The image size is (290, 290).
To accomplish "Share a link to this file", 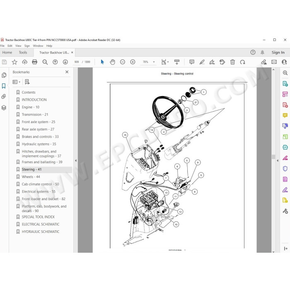I will [264, 62].
